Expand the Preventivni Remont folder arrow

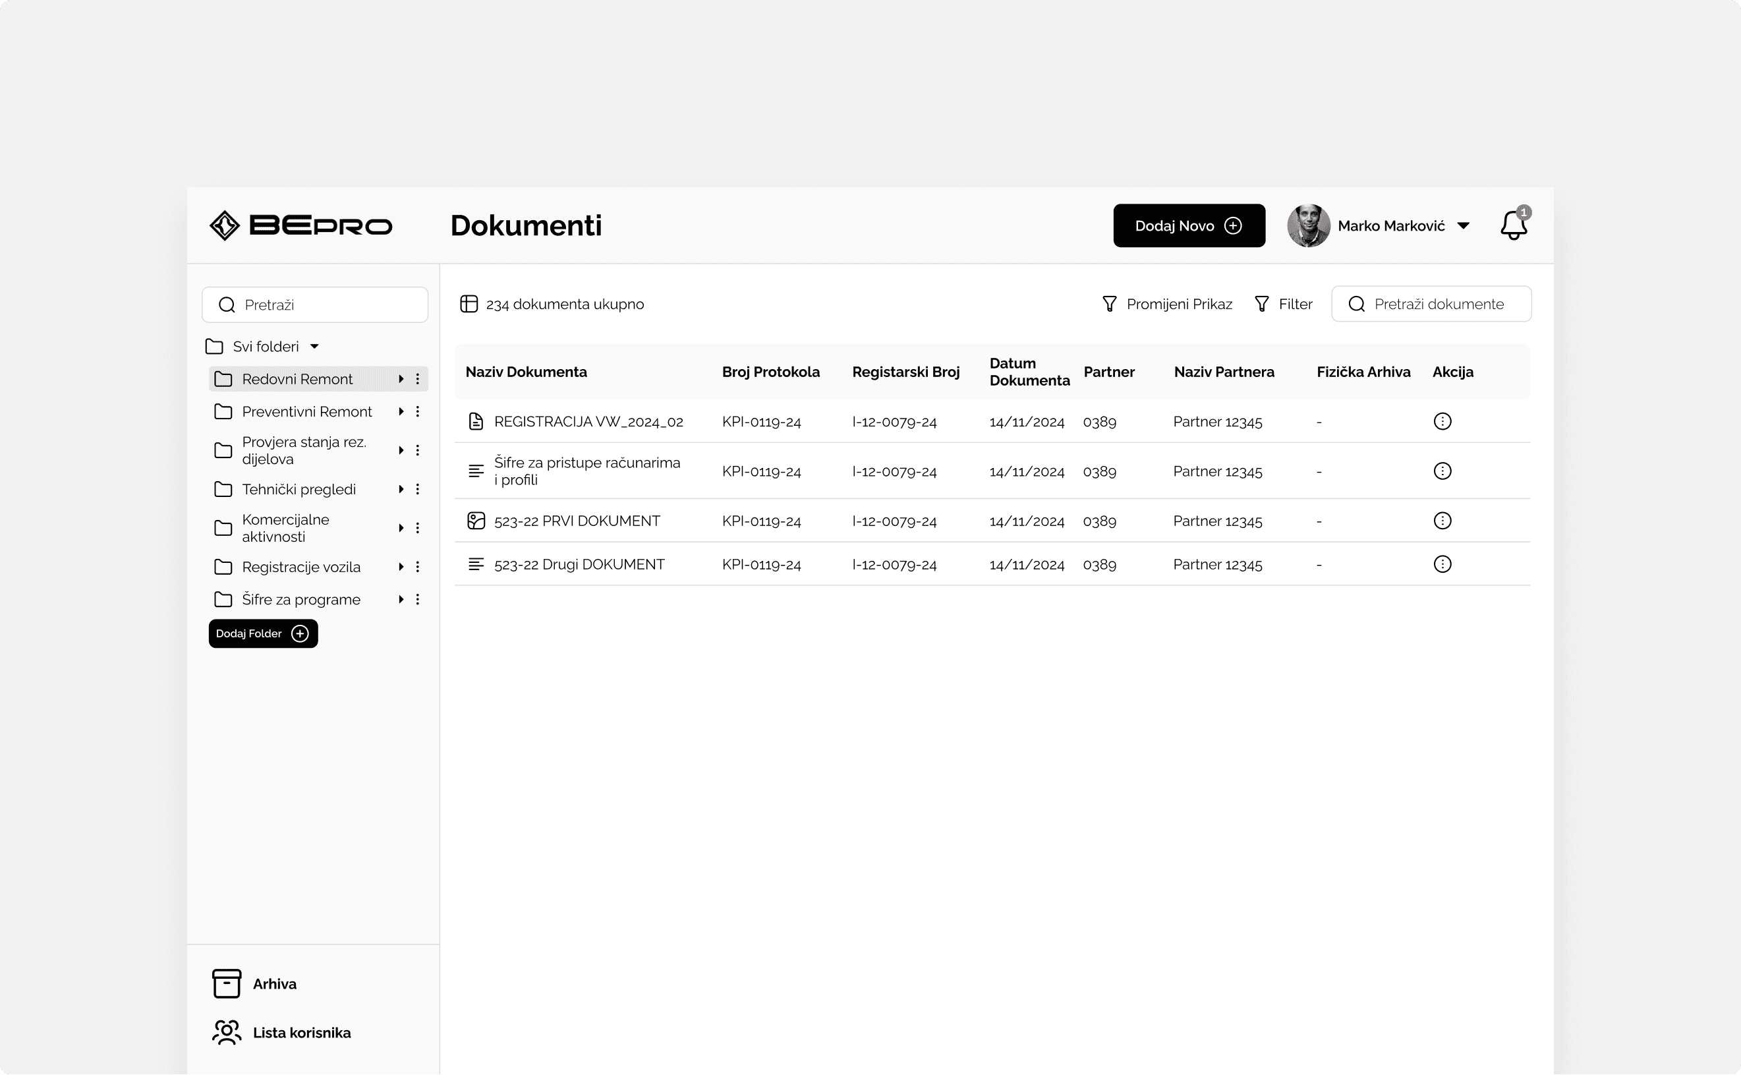coord(401,412)
